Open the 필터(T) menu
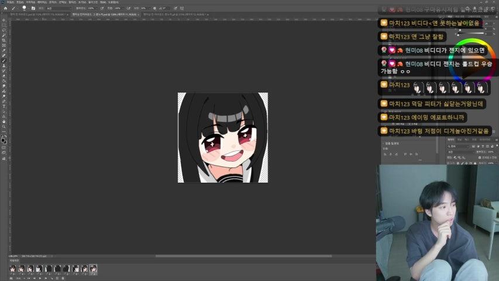Screen dimensions: 499x281 click(x=73, y=2)
